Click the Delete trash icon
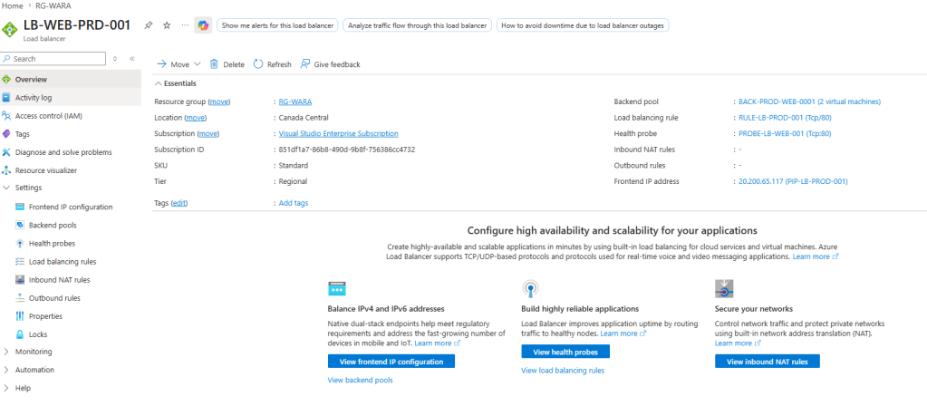927x406 pixels. [x=215, y=64]
